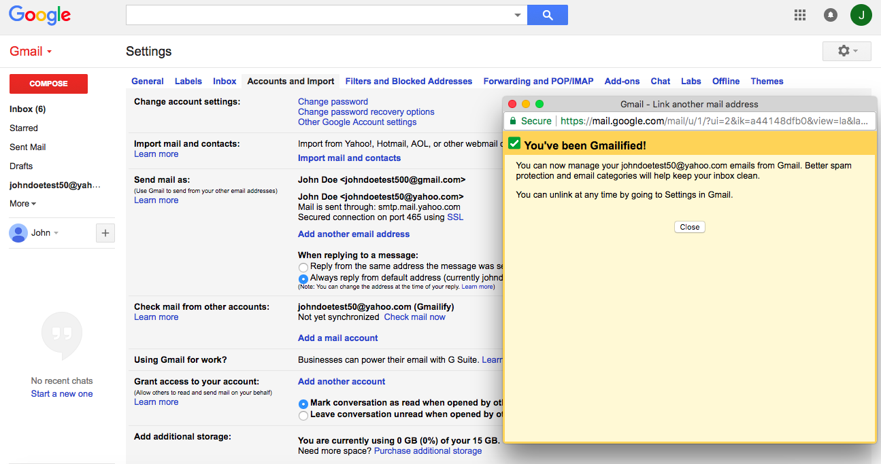Open the Google apps grid

[800, 15]
